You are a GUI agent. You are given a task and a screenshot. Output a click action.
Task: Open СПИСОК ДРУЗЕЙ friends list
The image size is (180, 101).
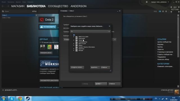167,90
